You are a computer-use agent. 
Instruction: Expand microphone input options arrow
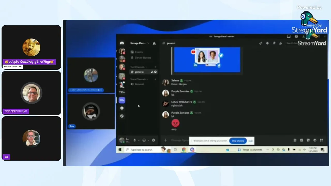point(139,140)
